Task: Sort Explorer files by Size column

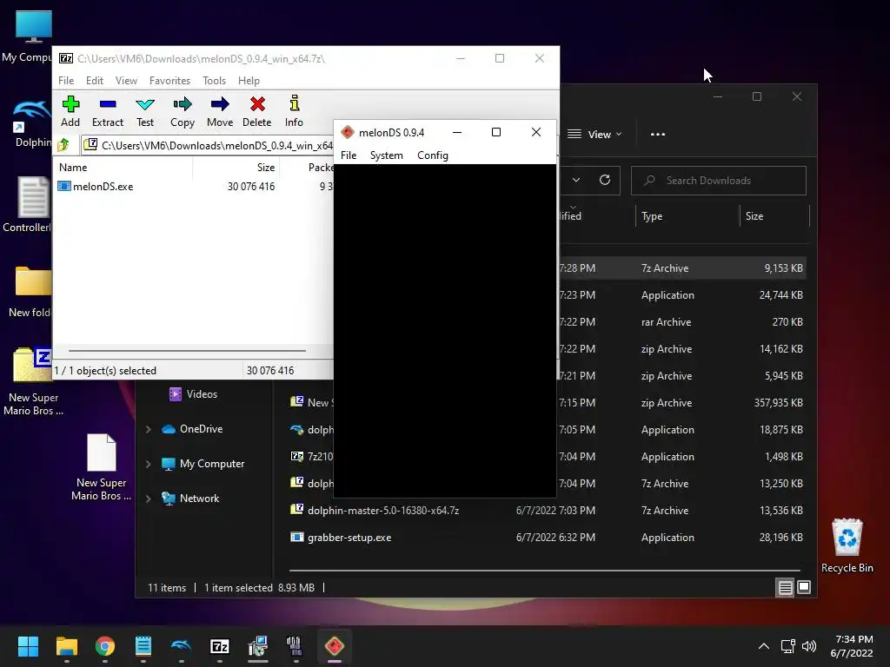Action: [x=754, y=216]
